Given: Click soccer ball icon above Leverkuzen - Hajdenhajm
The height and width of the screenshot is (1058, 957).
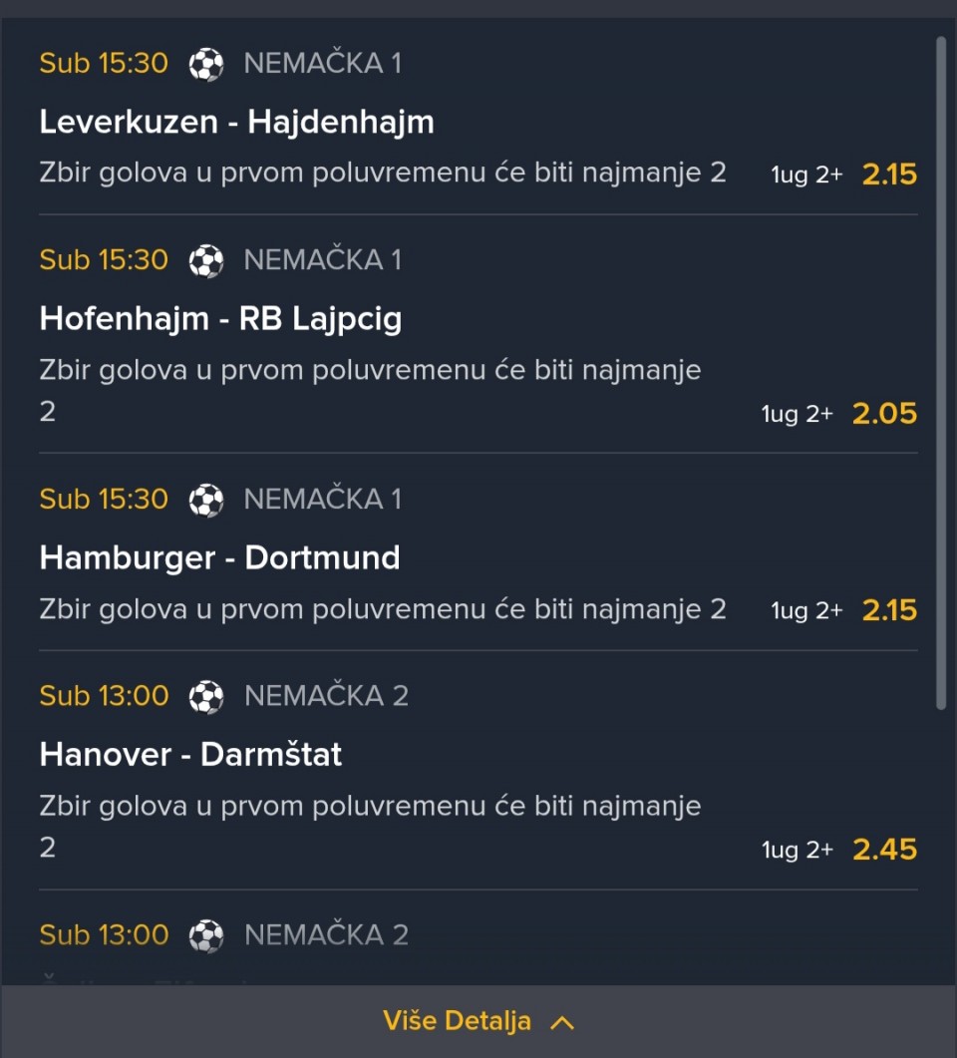Looking at the screenshot, I should (206, 65).
